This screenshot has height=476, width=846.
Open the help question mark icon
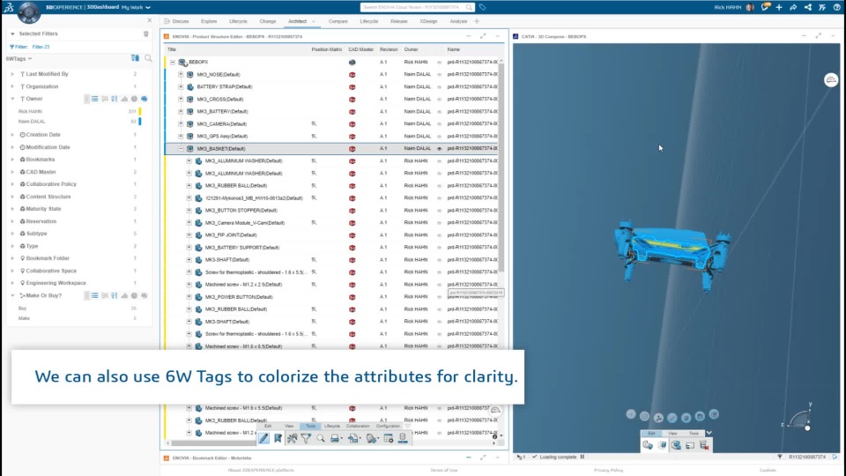837,8
